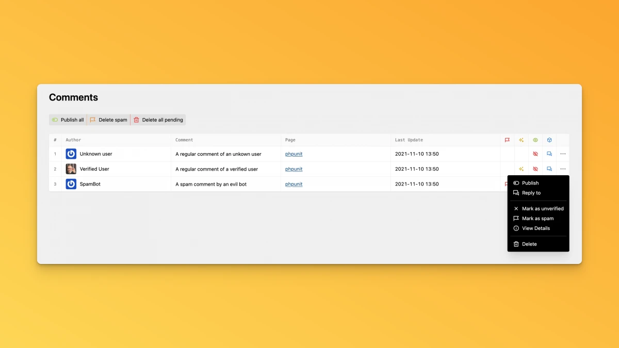Viewport: 619px width, 348px height.
Task: Choose Delete in the context menu
Action: (538, 244)
